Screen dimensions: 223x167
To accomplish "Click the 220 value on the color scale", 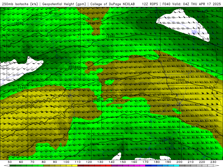I will pyautogui.click(x=202, y=162).
